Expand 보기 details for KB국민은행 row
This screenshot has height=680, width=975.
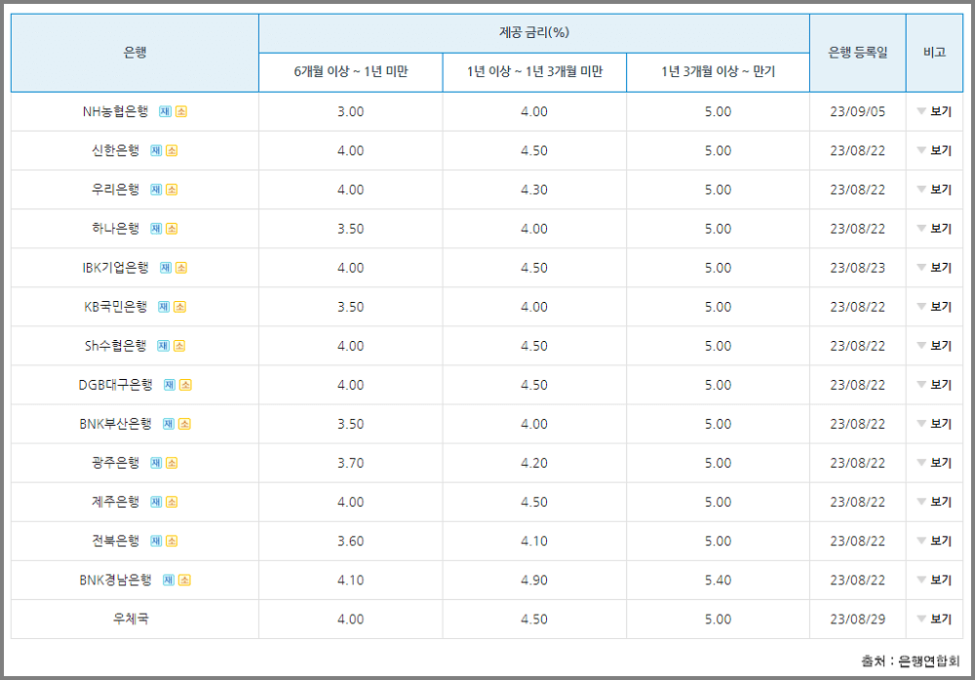click(x=934, y=307)
